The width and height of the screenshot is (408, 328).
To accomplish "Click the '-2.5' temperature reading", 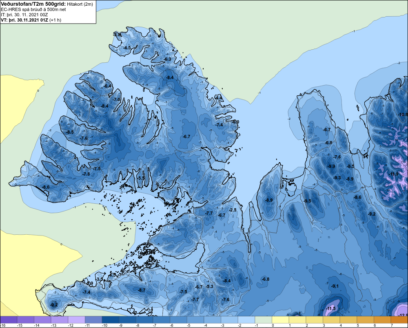I will click(x=233, y=210).
